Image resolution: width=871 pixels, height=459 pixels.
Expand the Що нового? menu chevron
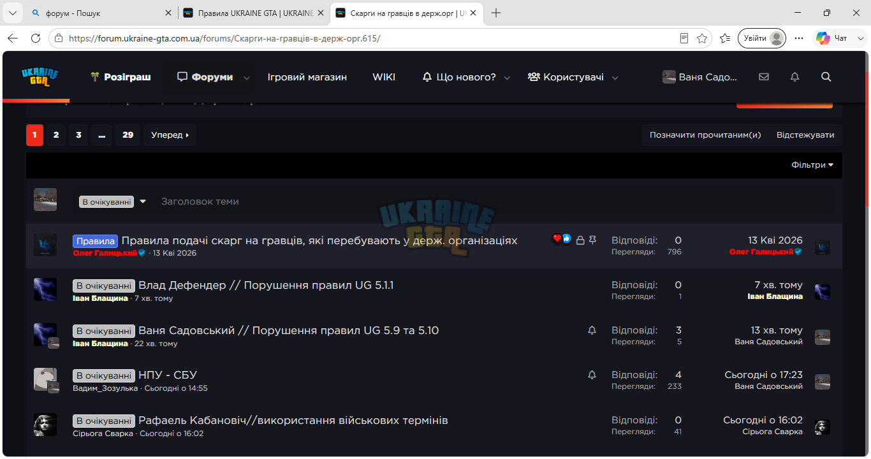click(x=507, y=78)
